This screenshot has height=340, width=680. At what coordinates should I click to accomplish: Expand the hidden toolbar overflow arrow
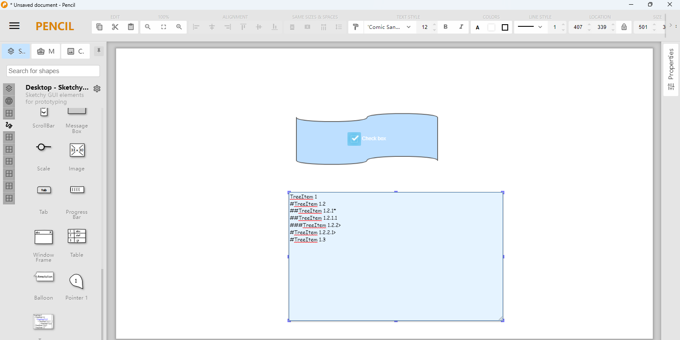pyautogui.click(x=671, y=25)
